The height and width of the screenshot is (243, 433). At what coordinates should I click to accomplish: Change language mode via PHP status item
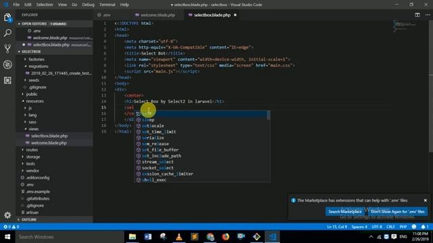tap(403, 227)
